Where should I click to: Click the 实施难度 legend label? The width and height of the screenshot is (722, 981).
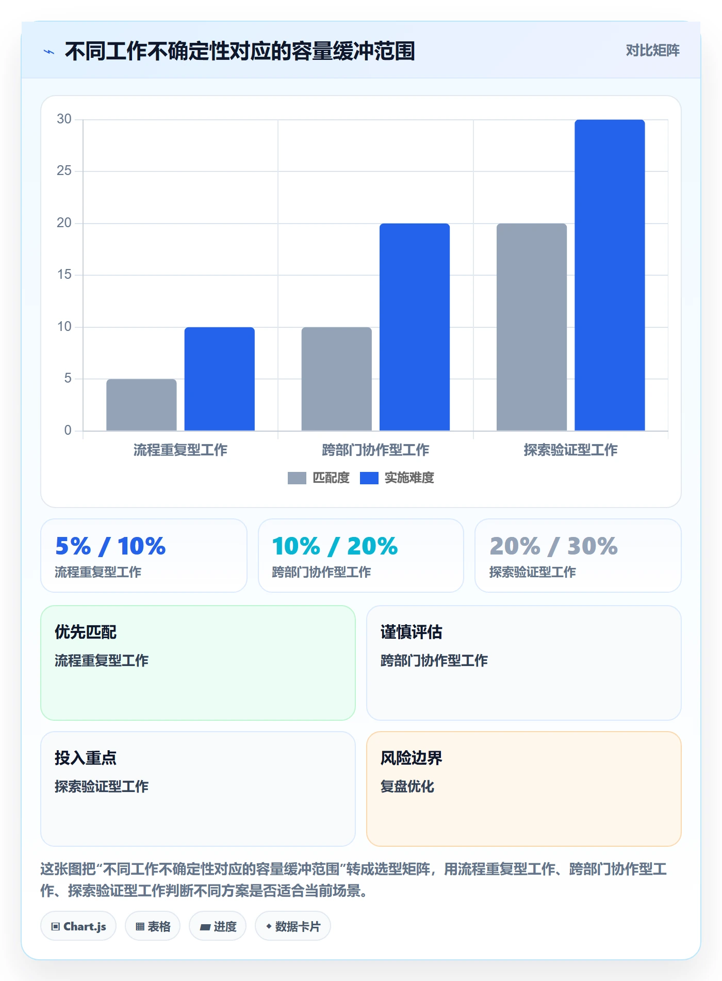pos(409,478)
